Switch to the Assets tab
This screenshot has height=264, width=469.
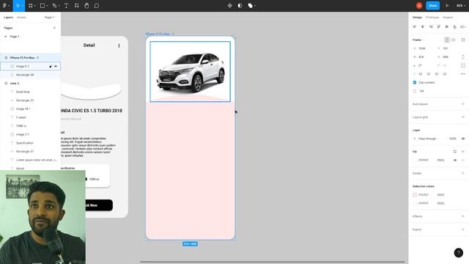21,18
